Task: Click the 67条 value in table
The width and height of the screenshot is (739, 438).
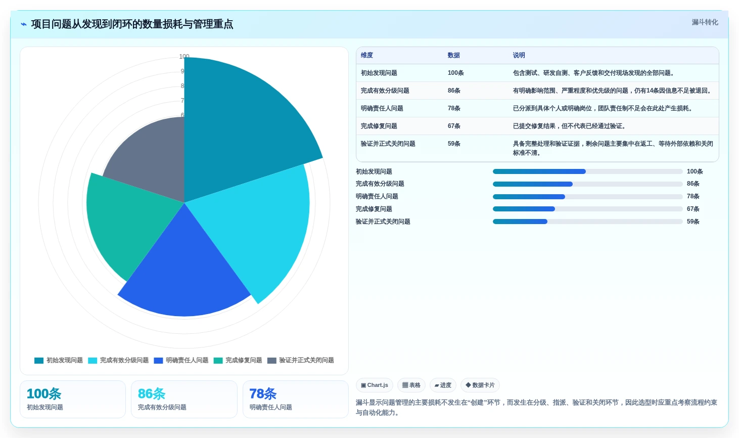Action: point(454,126)
